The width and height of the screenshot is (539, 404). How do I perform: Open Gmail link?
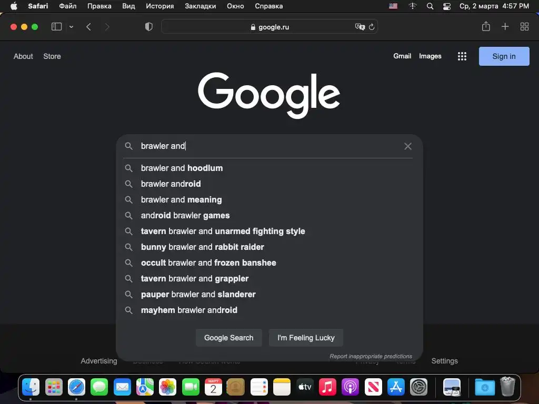(x=402, y=56)
